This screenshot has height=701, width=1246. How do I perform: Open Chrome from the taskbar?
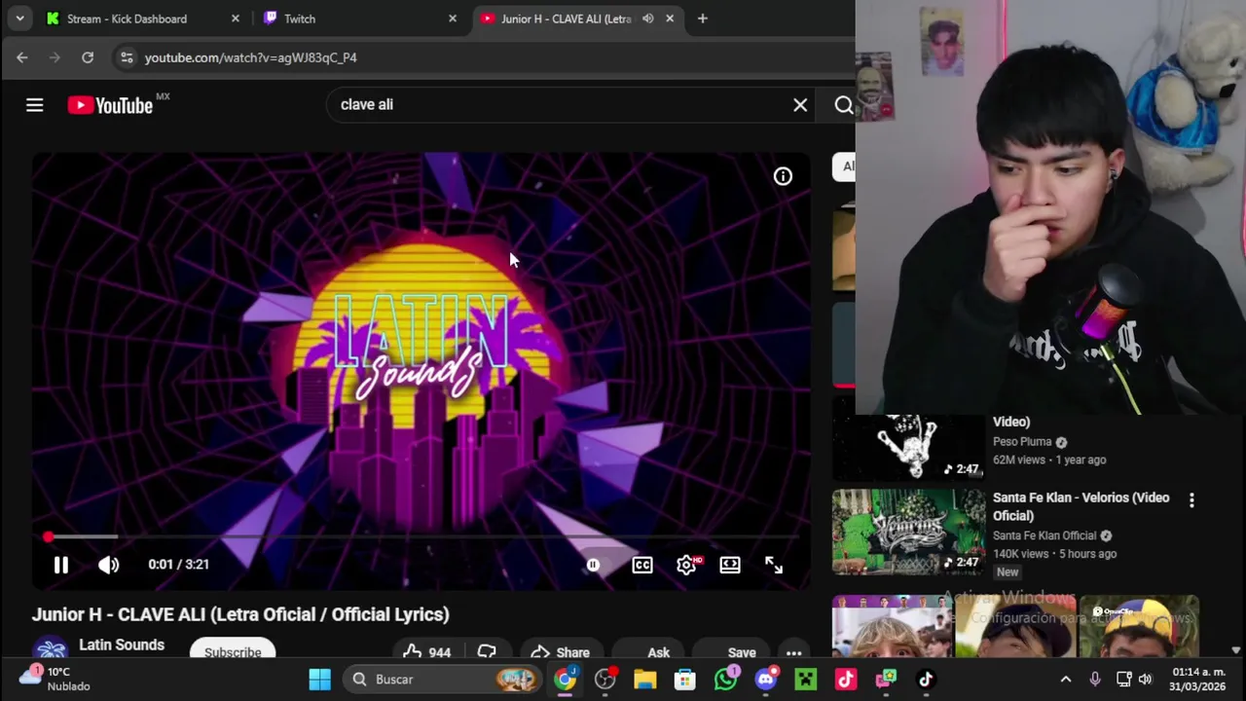point(565,680)
